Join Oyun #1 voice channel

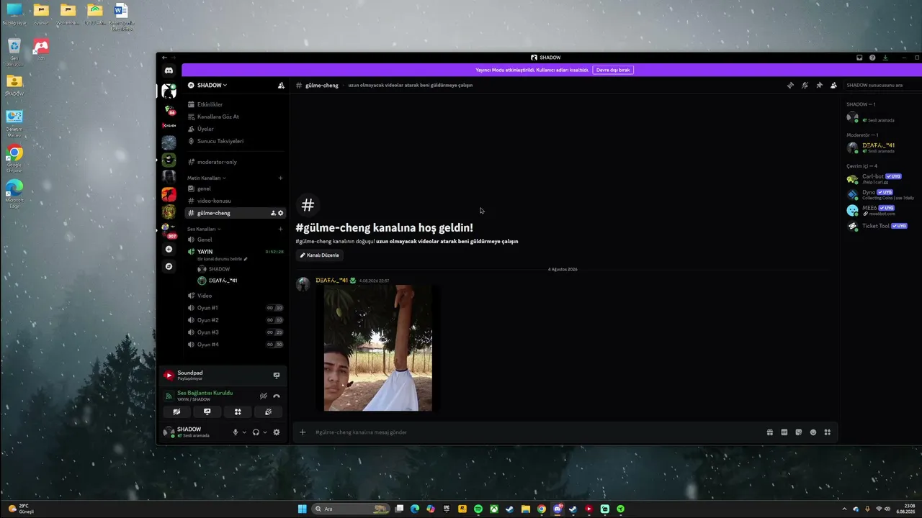tap(236, 308)
